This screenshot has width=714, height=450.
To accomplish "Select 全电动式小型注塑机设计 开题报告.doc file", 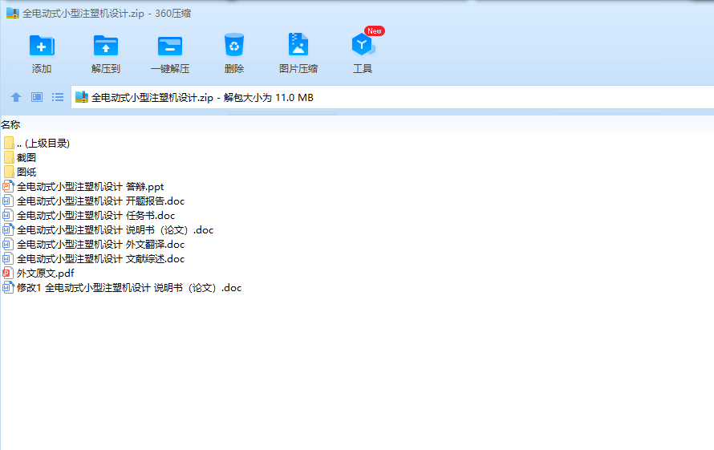I will pyautogui.click(x=100, y=201).
